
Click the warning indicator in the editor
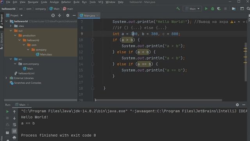233,22
